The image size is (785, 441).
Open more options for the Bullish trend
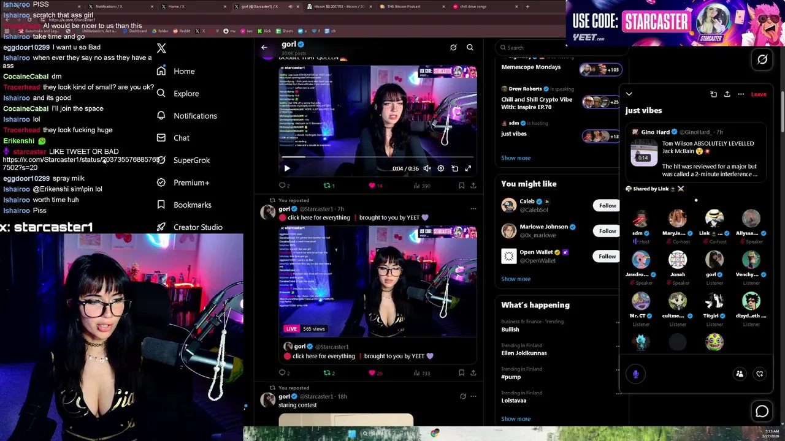[618, 322]
